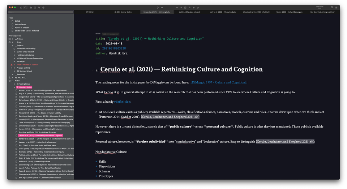This screenshot has width=347, height=189.
Task: Click the archive icon beside __Archive
Action: pos(9,39)
